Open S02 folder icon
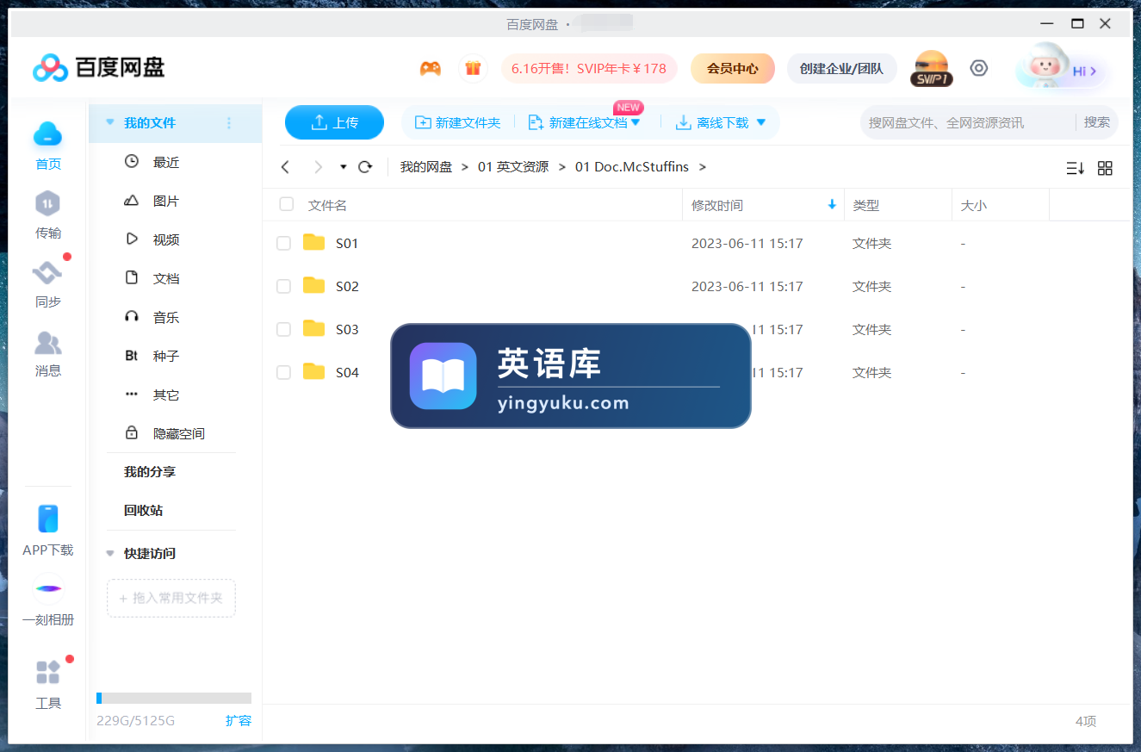 (x=314, y=285)
